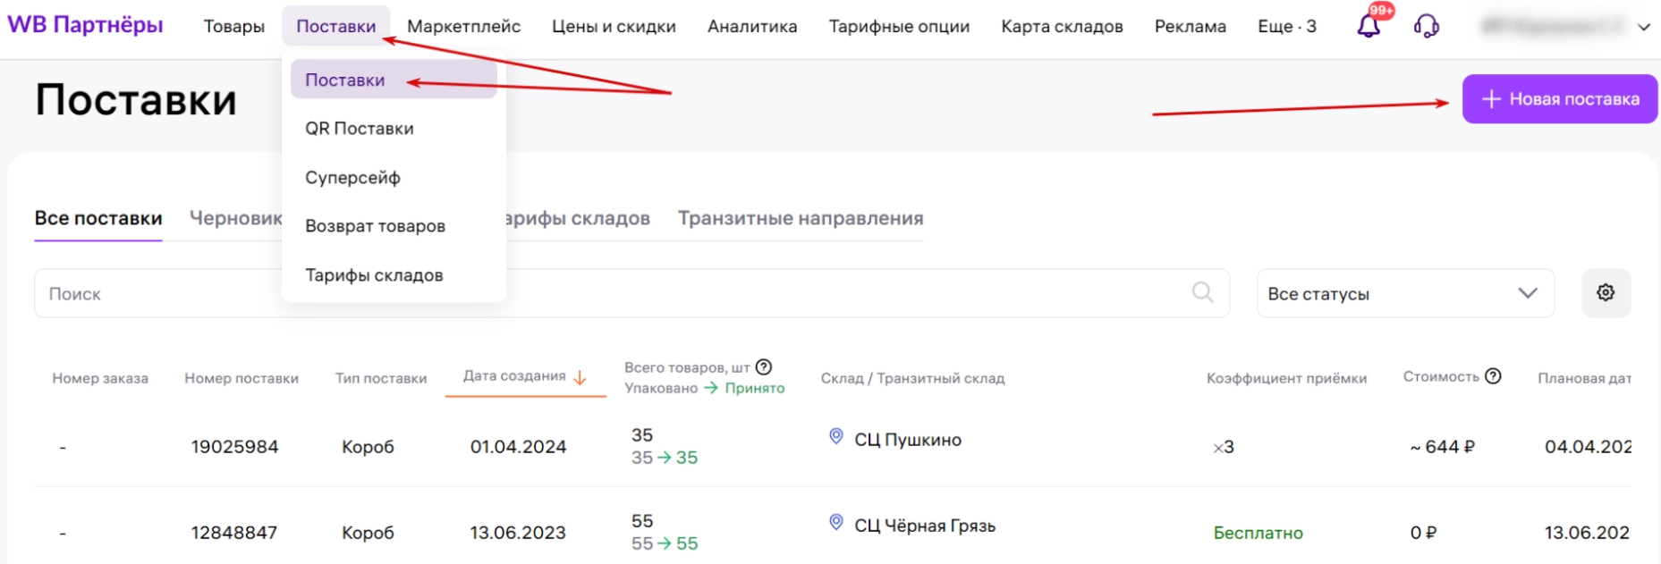Click location pin for СЦ Пушкино
The height and width of the screenshot is (564, 1661).
coord(836,436)
